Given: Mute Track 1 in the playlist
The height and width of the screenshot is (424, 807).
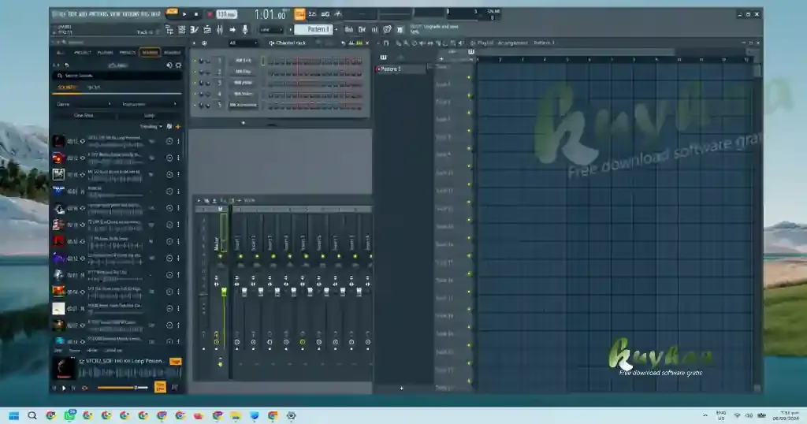Looking at the screenshot, I should 469,78.
